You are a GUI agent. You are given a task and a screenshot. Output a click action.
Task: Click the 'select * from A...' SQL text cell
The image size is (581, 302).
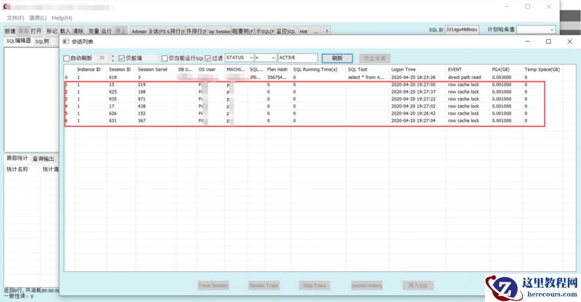[x=366, y=77]
